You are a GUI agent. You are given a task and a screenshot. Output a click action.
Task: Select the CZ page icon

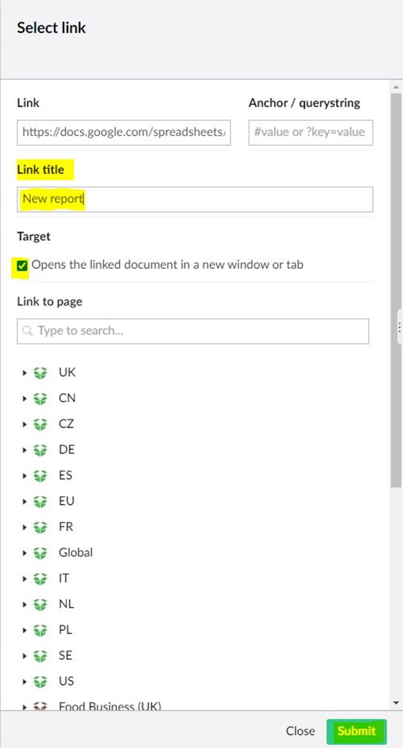40,424
